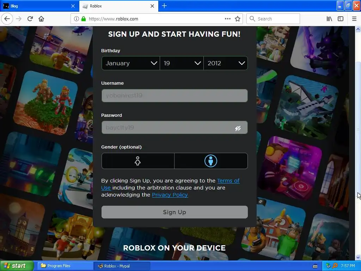Open a new tab with plus button

[164, 6]
